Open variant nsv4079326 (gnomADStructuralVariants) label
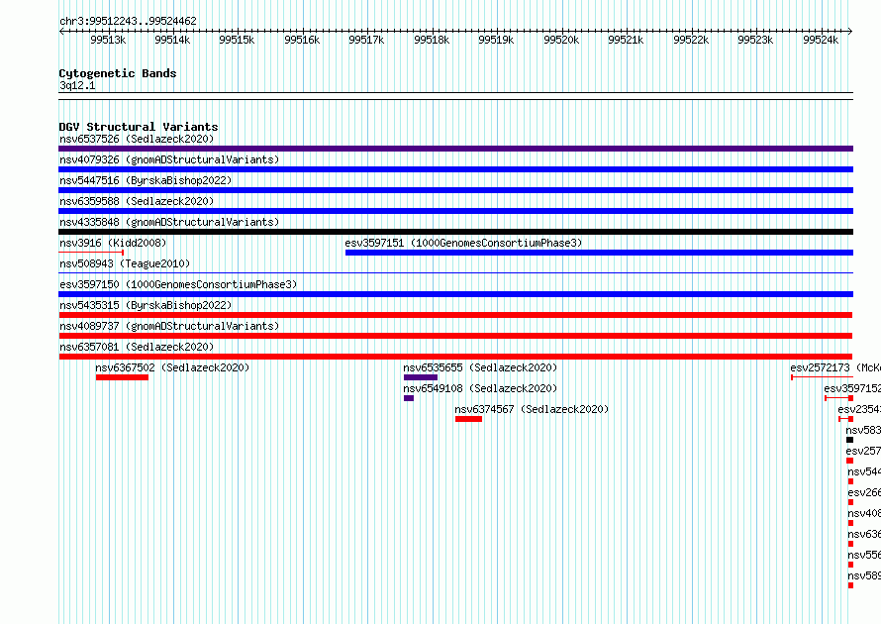This screenshot has width=881, height=624. (169, 159)
